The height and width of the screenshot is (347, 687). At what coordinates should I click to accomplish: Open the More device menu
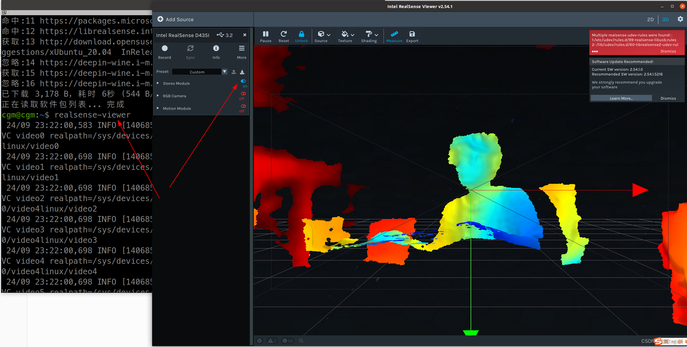(242, 51)
